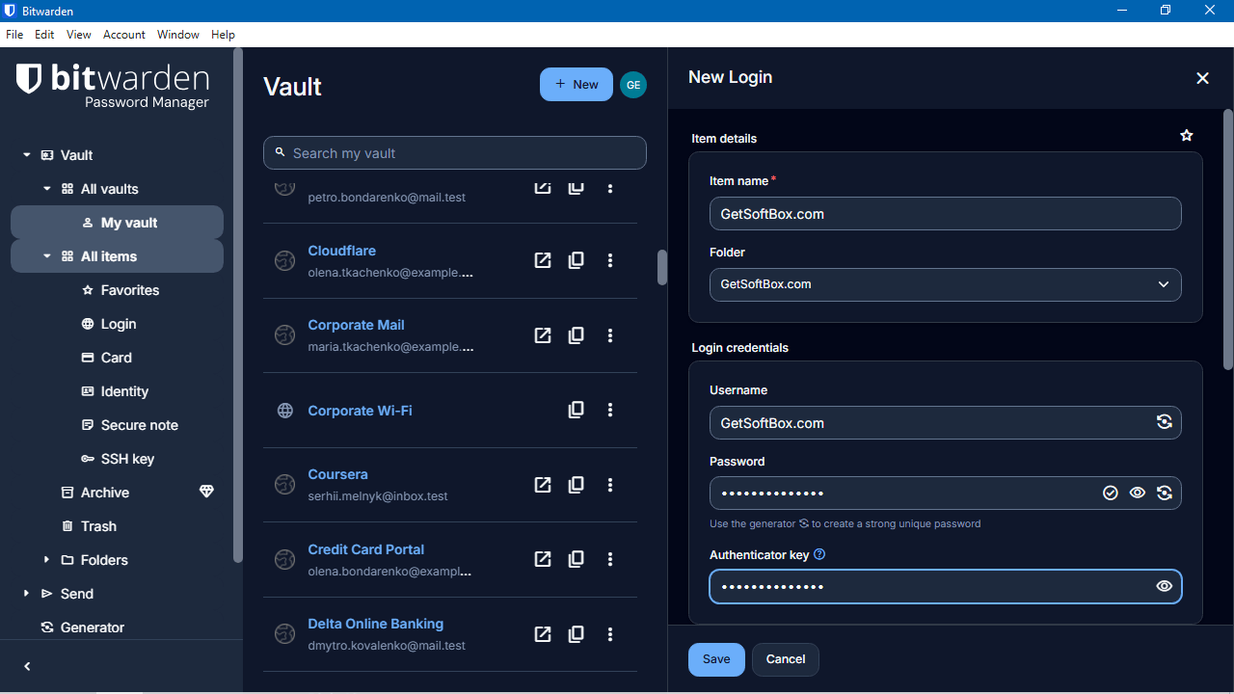Copy credentials for Cloudflare entry

pos(576,260)
